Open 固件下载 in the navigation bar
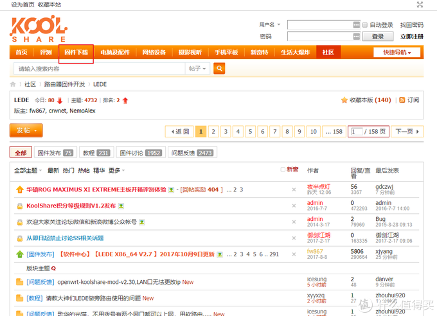 click(x=76, y=53)
